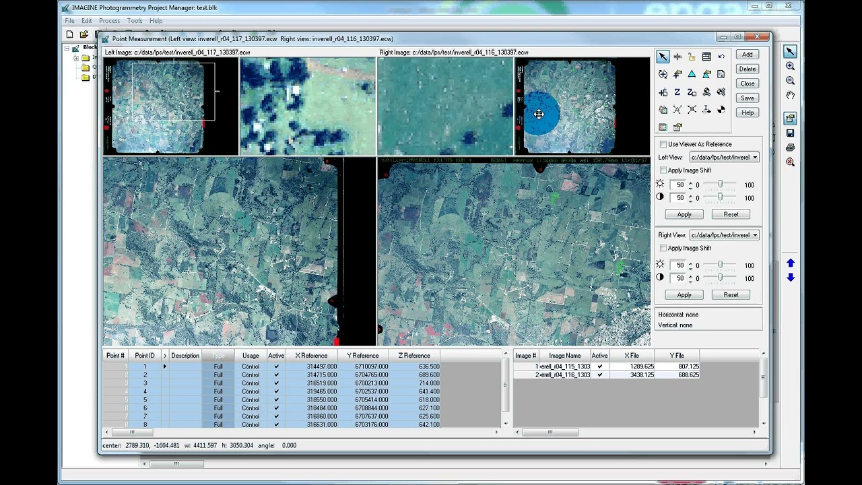Click Left View brightness slider
Screen dimensions: 862x485
click(x=720, y=185)
